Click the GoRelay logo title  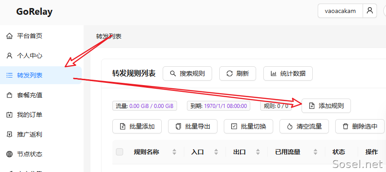pos(34,12)
